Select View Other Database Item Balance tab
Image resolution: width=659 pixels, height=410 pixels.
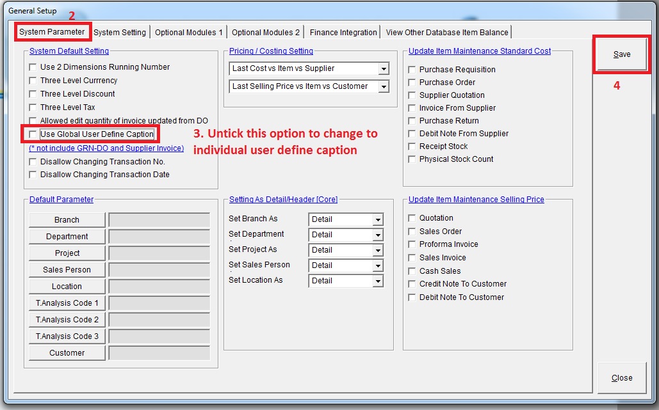pyautogui.click(x=447, y=32)
